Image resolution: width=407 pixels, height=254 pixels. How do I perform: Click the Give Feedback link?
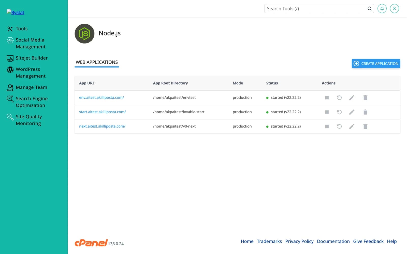coord(368,241)
